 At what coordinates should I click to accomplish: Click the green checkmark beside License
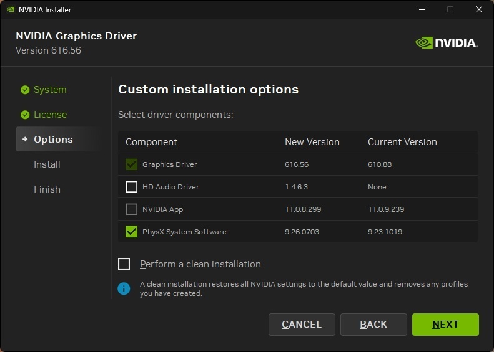25,115
